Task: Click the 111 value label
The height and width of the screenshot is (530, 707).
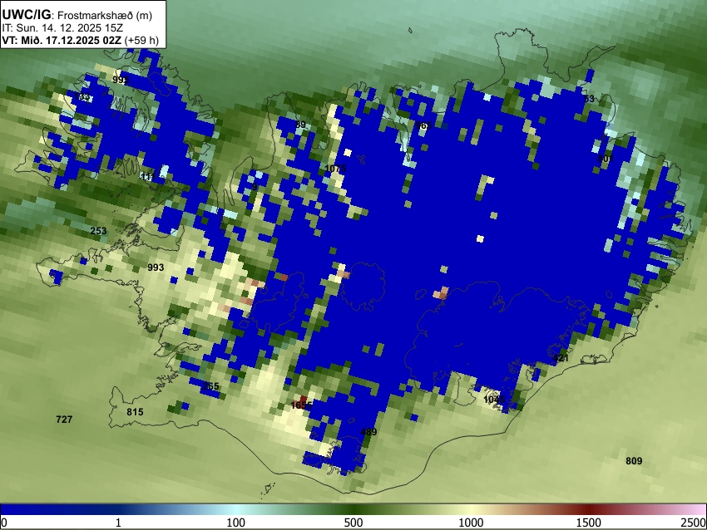Action: tap(148, 177)
